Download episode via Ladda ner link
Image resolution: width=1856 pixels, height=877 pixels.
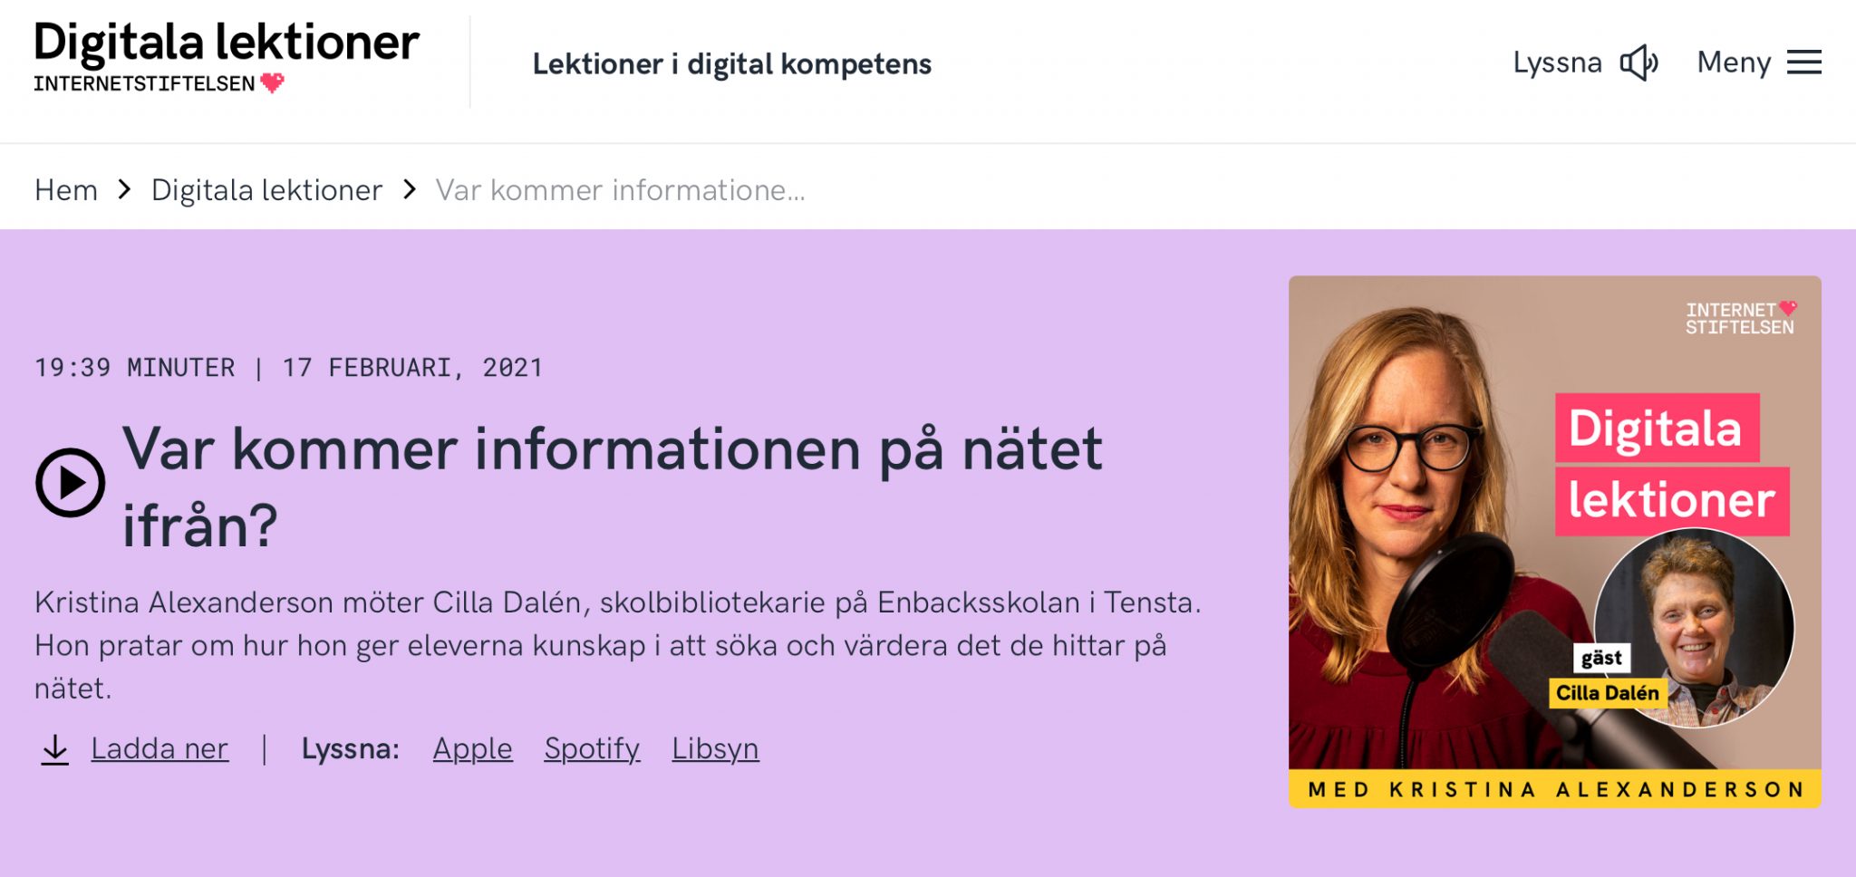pos(159,748)
